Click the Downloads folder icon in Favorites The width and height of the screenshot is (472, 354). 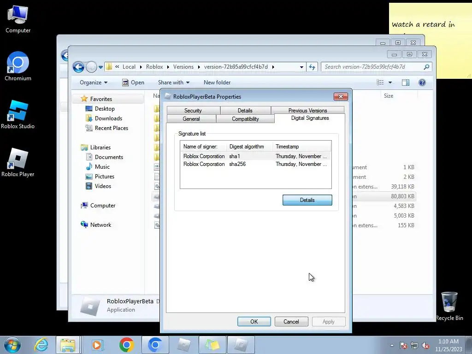(89, 118)
